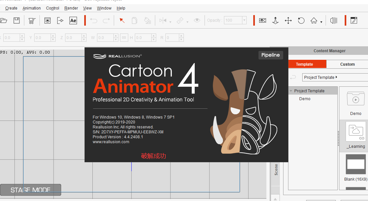Click the R rotation field

173,37
